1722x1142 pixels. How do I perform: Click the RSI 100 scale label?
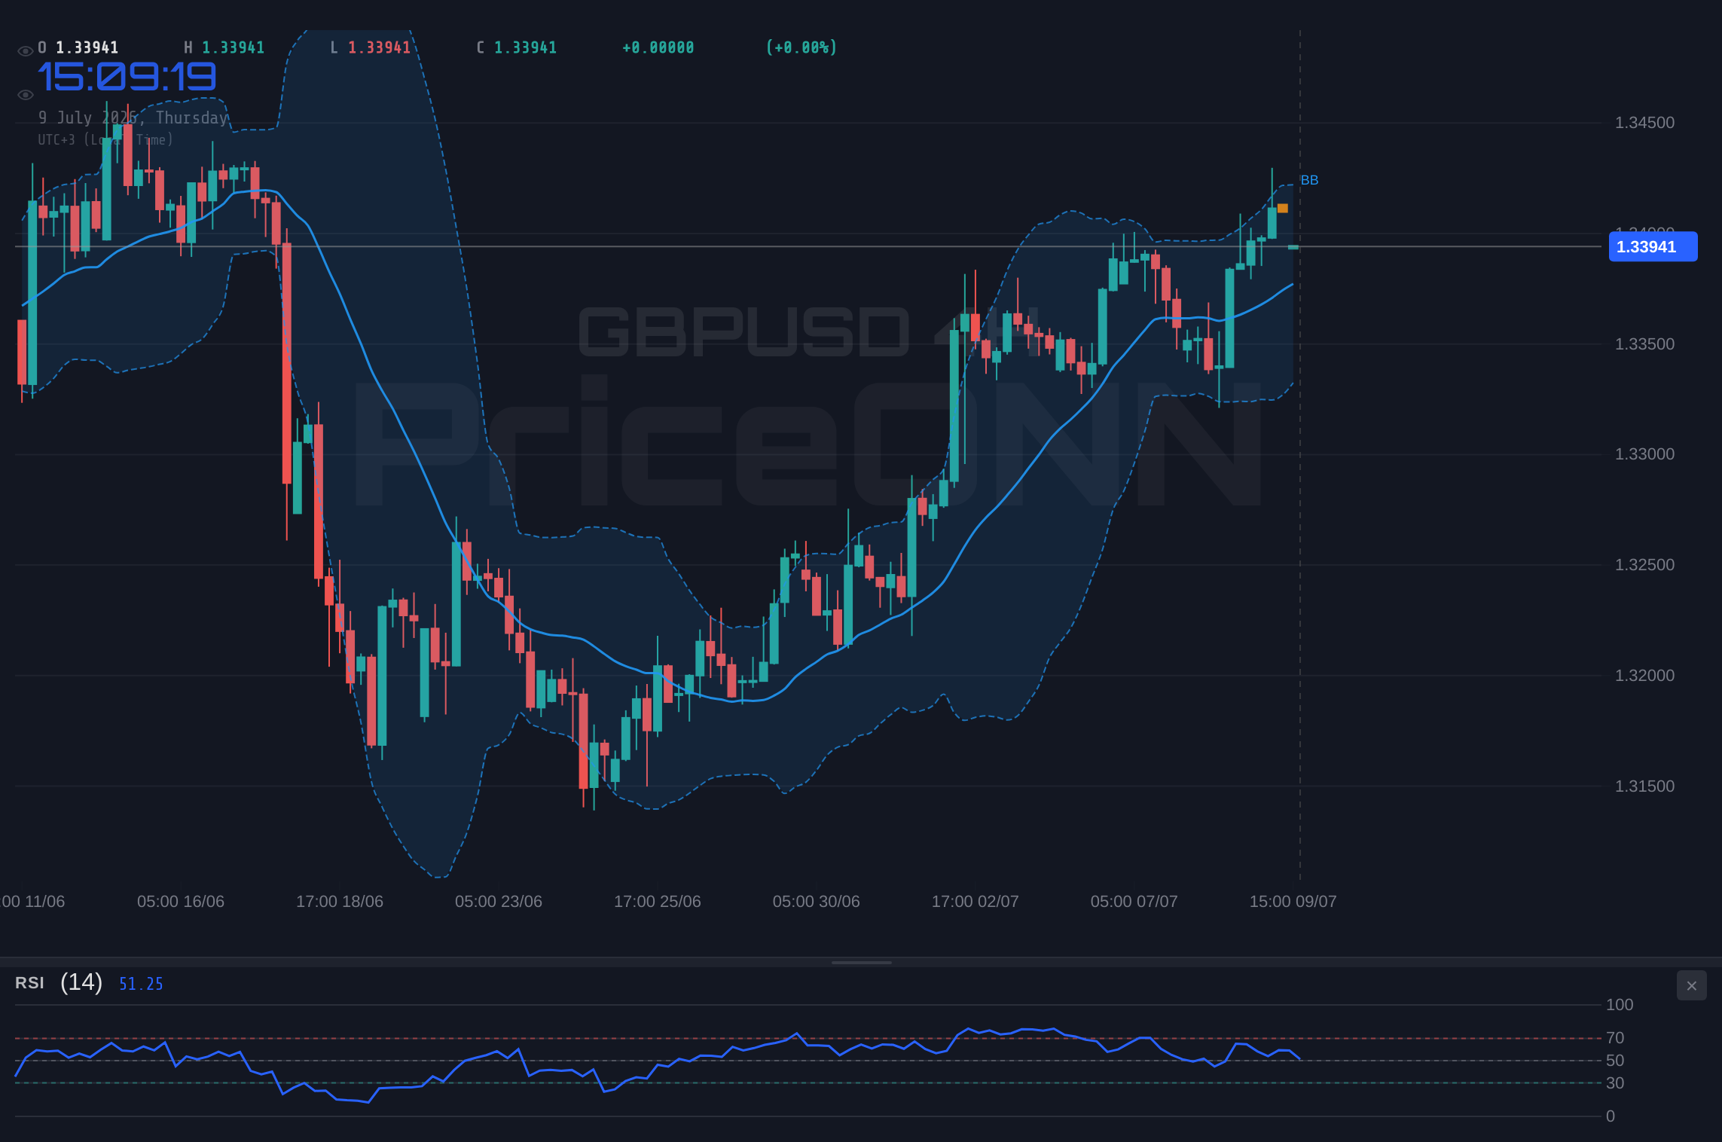(x=1620, y=1005)
